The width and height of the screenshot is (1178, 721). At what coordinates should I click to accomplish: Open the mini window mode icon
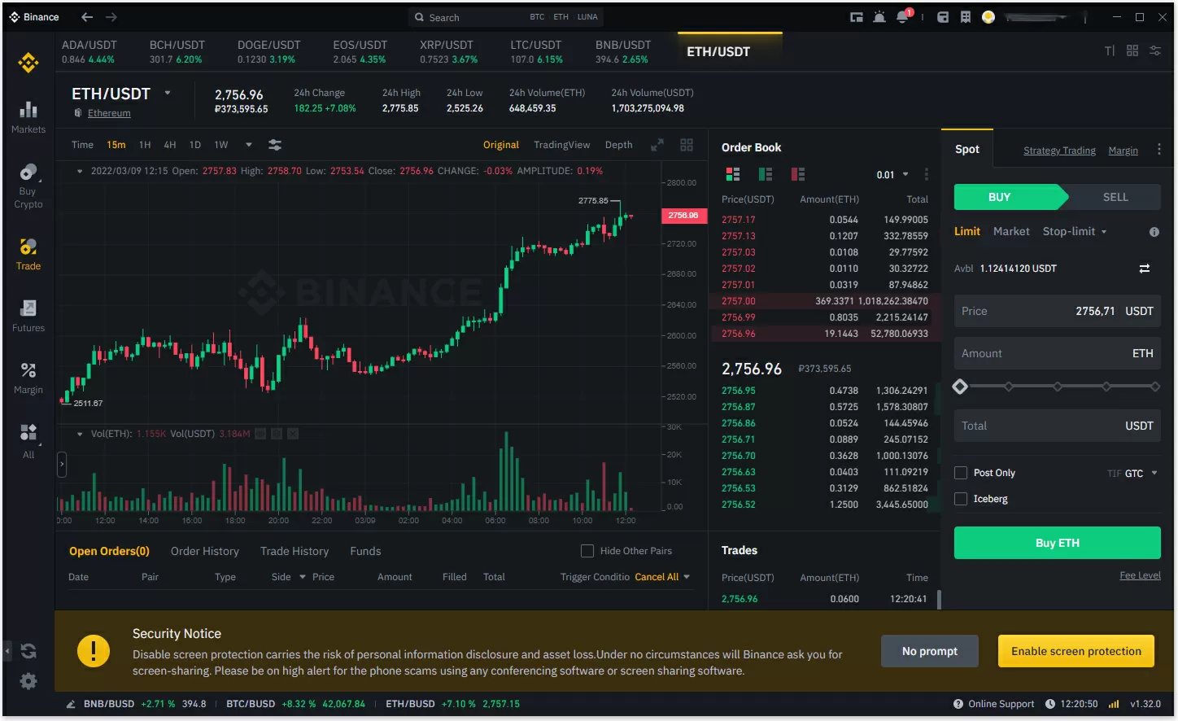coord(857,17)
